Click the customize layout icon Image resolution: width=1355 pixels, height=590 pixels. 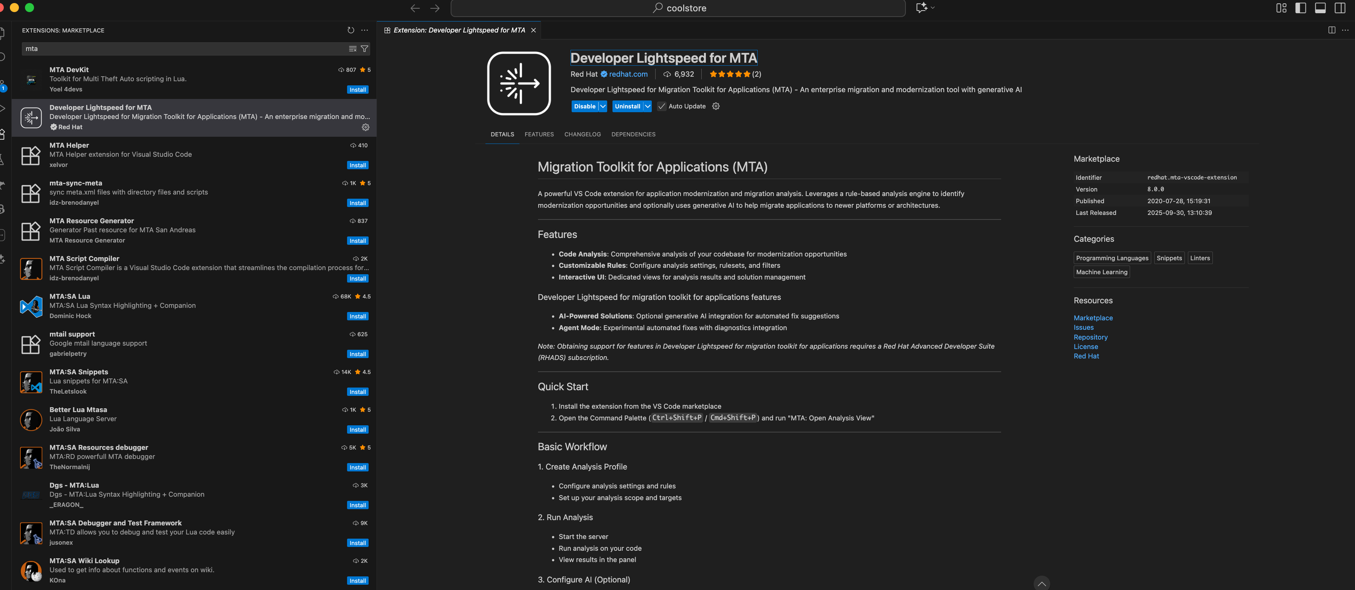point(1281,8)
